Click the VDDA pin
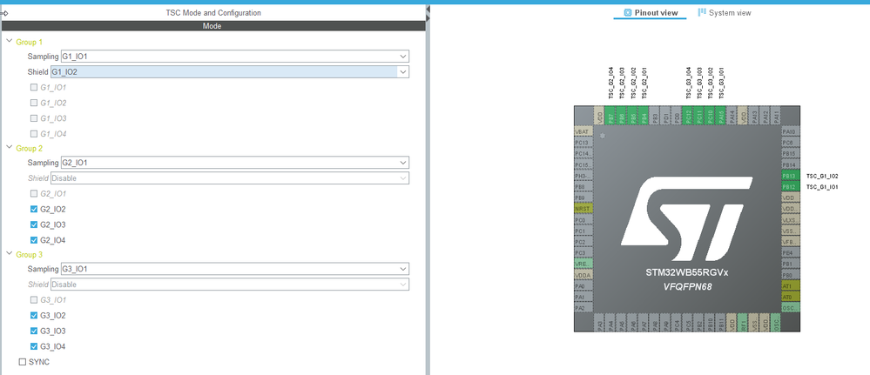Image resolution: width=870 pixels, height=375 pixels. pos(583,275)
